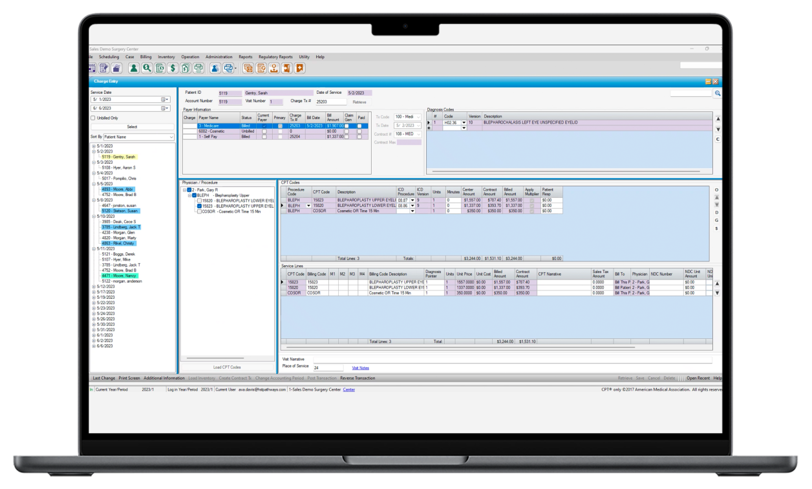
Task: Click the up arrow beside Diagnosis Codes
Action: coord(718,119)
